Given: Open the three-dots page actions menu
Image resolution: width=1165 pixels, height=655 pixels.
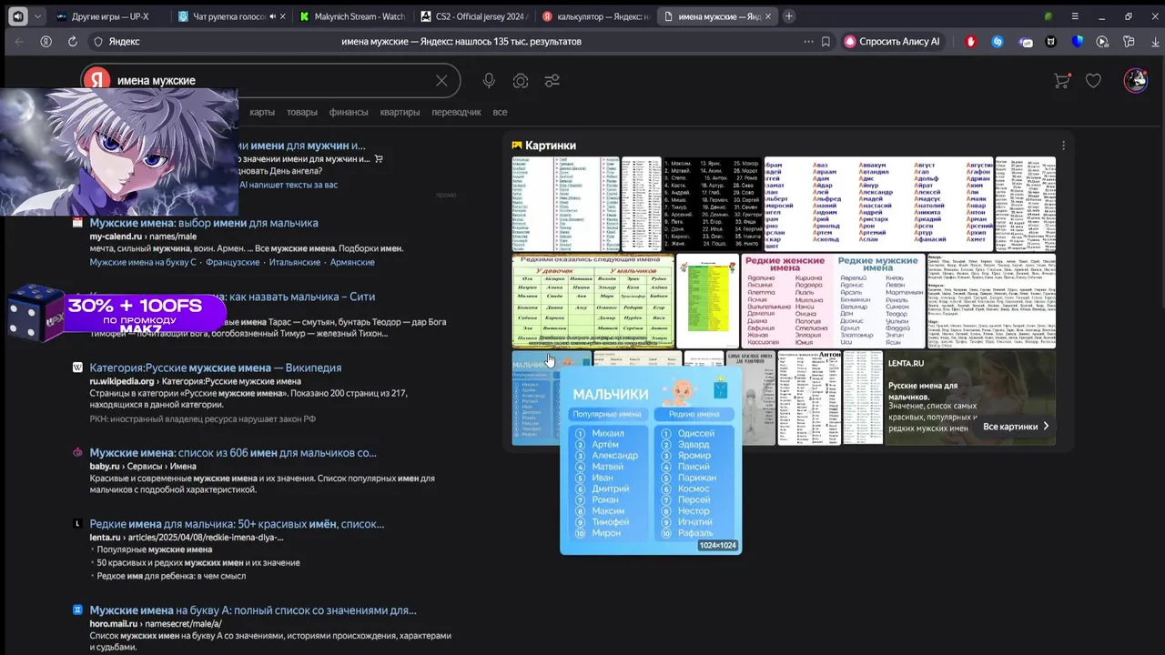Looking at the screenshot, I should click(x=808, y=41).
